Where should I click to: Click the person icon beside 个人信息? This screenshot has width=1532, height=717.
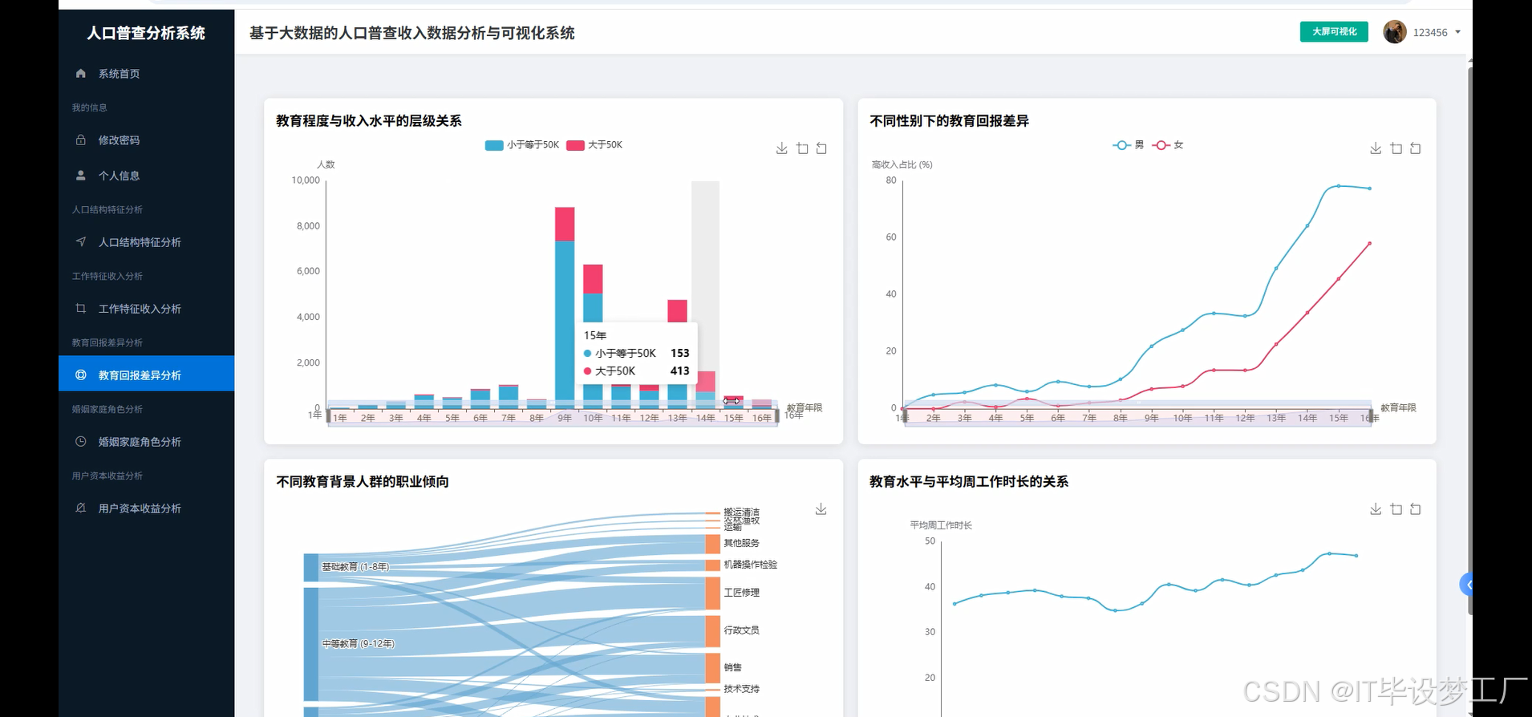click(x=80, y=175)
